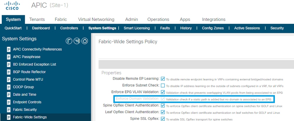Open Virtual Networking tab
The image size is (294, 121).
(x=96, y=19)
